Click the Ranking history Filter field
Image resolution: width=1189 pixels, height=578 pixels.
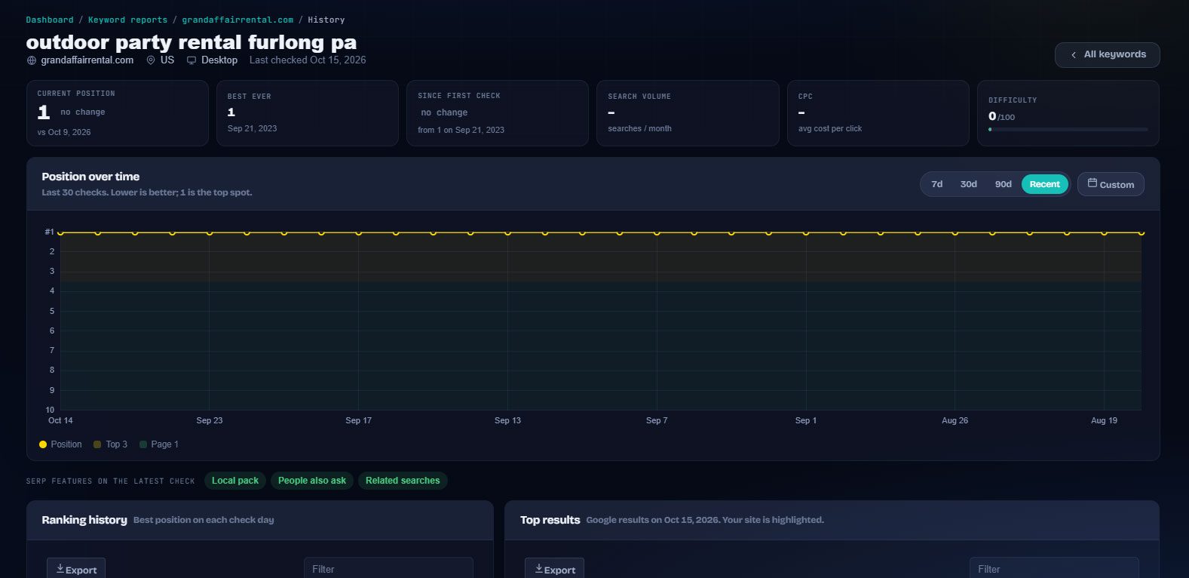(388, 569)
